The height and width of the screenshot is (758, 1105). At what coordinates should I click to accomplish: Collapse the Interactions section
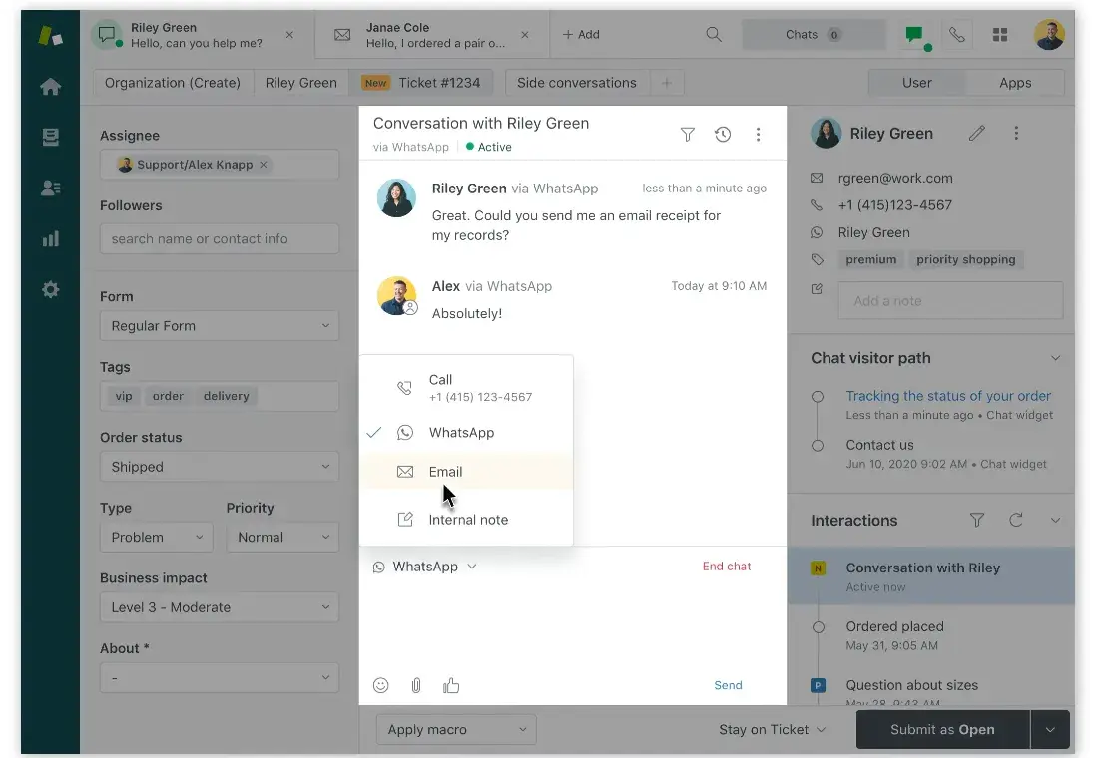1055,520
